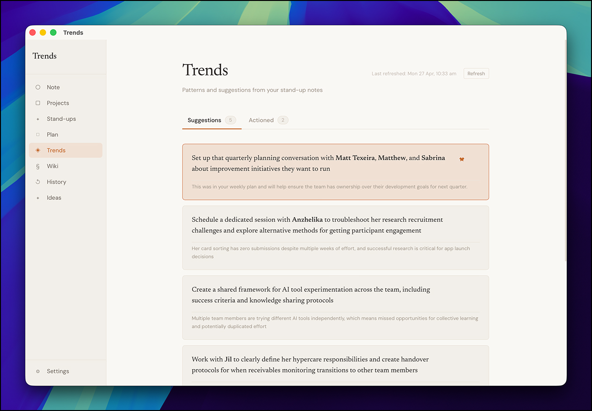This screenshot has width=592, height=411.
Task: Click the green maximize window button
Action: 53,33
